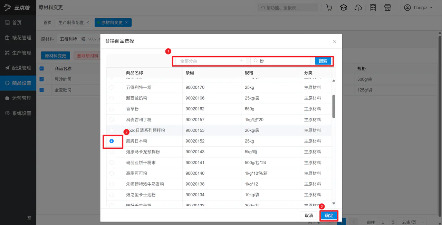Open 商品设置 in the sidebar menu
This screenshot has height=225, width=442.
pyautogui.click(x=18, y=83)
